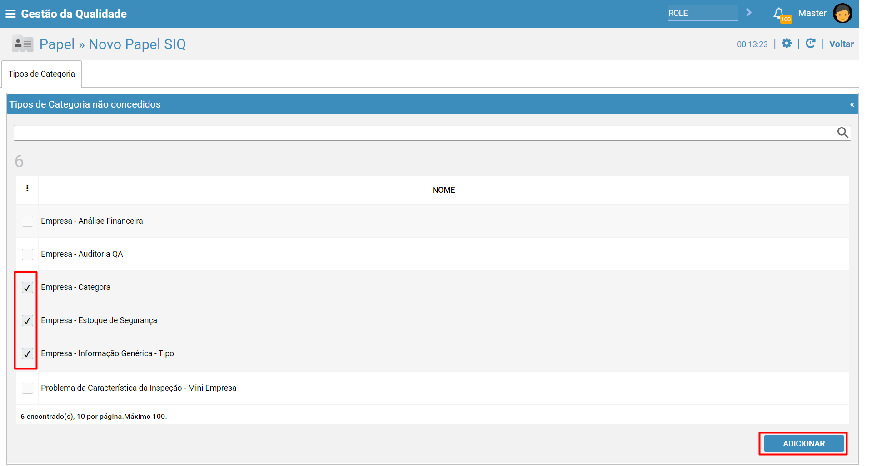The image size is (872, 466).
Task: Click 'Empresa - Análise Financeira' row text
Action: [x=92, y=221]
